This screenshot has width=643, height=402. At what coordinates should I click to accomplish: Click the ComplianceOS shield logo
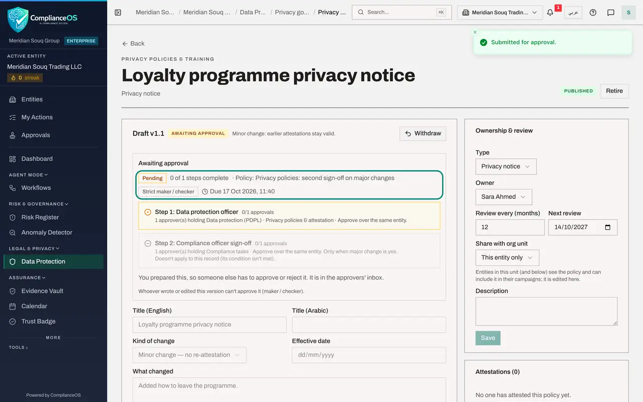18,19
